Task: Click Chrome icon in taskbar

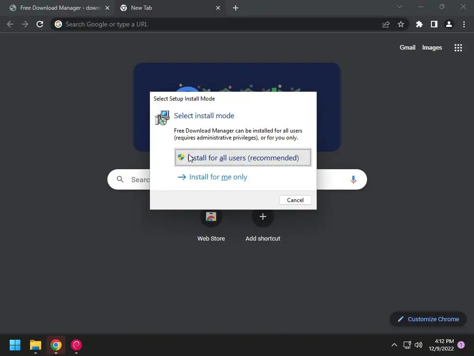Action: click(56, 345)
